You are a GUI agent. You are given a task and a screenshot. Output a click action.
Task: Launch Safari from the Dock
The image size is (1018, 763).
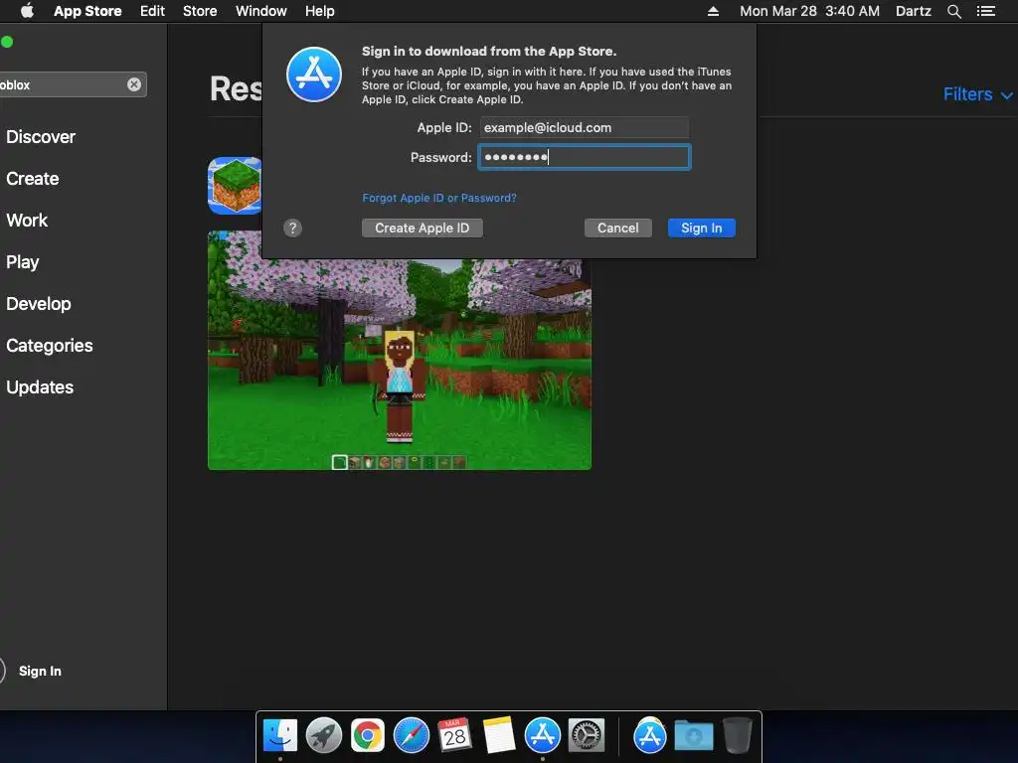click(412, 736)
